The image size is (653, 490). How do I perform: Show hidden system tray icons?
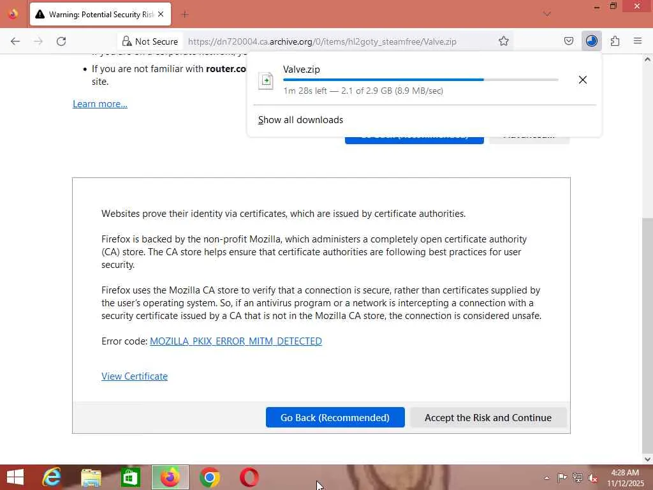[x=547, y=477]
